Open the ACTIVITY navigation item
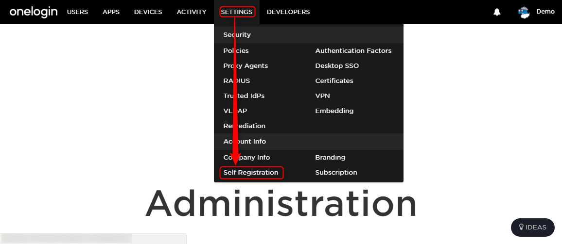Image resolution: width=562 pixels, height=244 pixels. coord(192,12)
